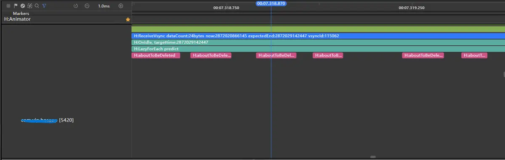Click the stop recording square icon
The image size is (505, 160).
8,6
